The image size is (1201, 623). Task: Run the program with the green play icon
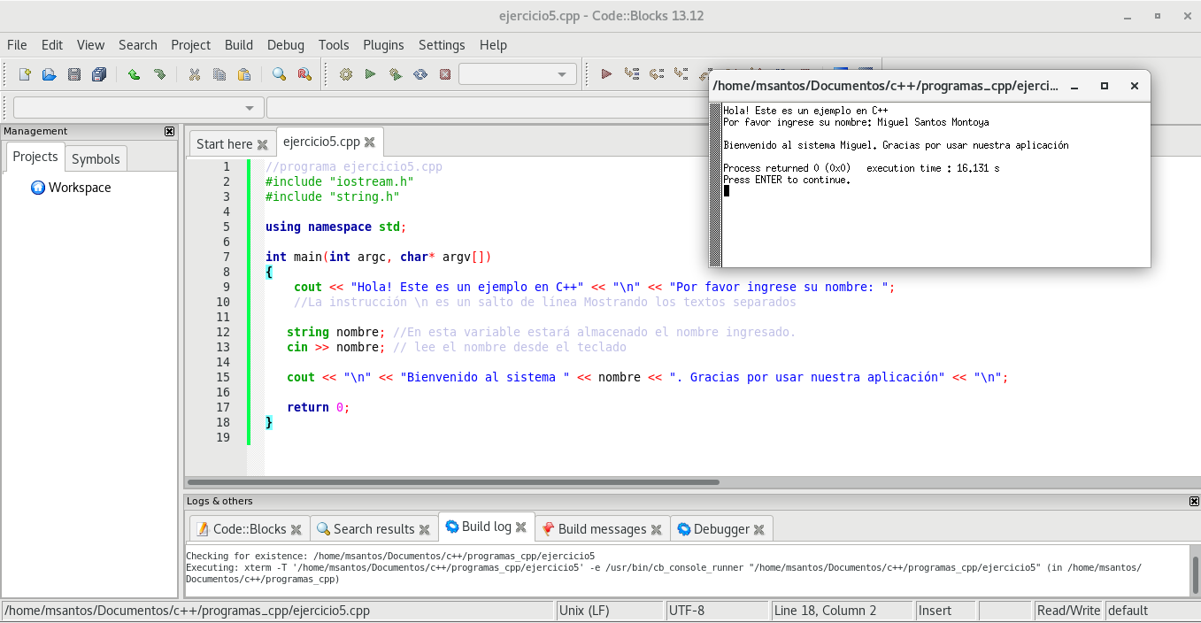pos(371,74)
